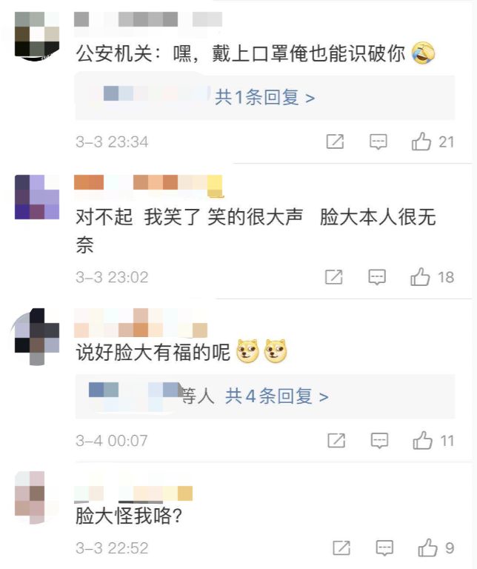Image resolution: width=477 pixels, height=569 pixels.
Task: Reply to the 脸大怪我咯 comment
Action: [x=384, y=548]
